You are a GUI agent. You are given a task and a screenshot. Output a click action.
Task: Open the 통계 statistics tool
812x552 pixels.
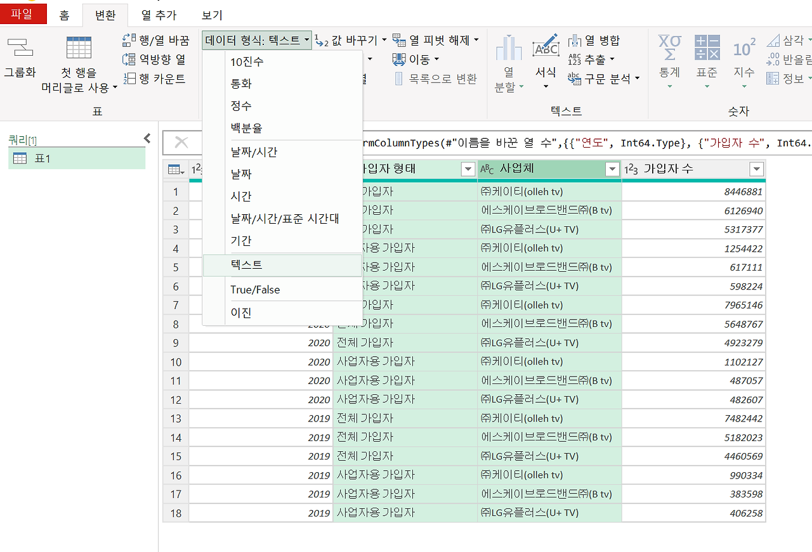(x=669, y=61)
